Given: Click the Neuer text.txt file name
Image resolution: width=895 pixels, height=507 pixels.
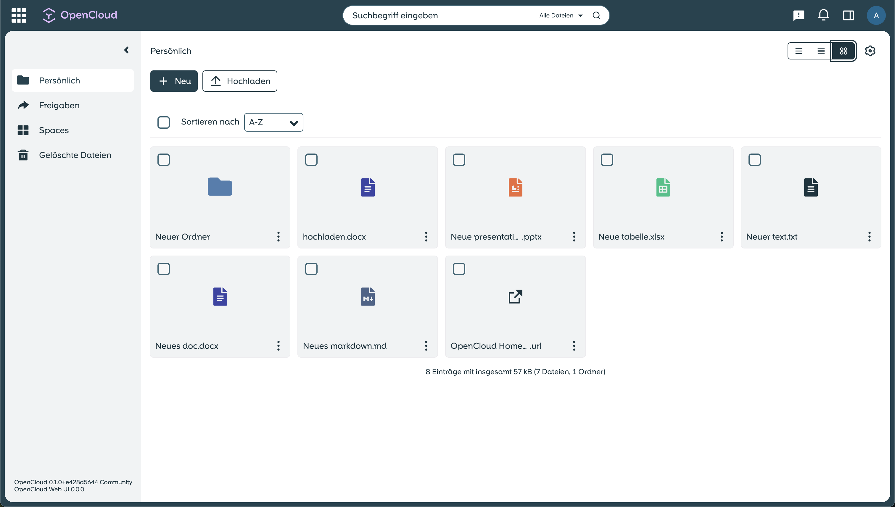Looking at the screenshot, I should pyautogui.click(x=772, y=237).
